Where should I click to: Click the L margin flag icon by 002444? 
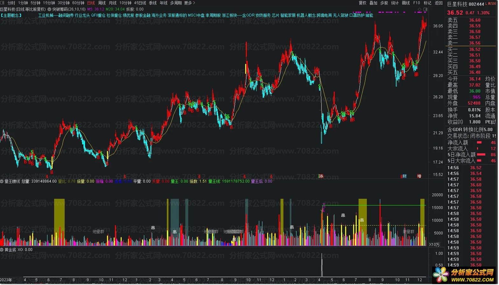click(486, 4)
